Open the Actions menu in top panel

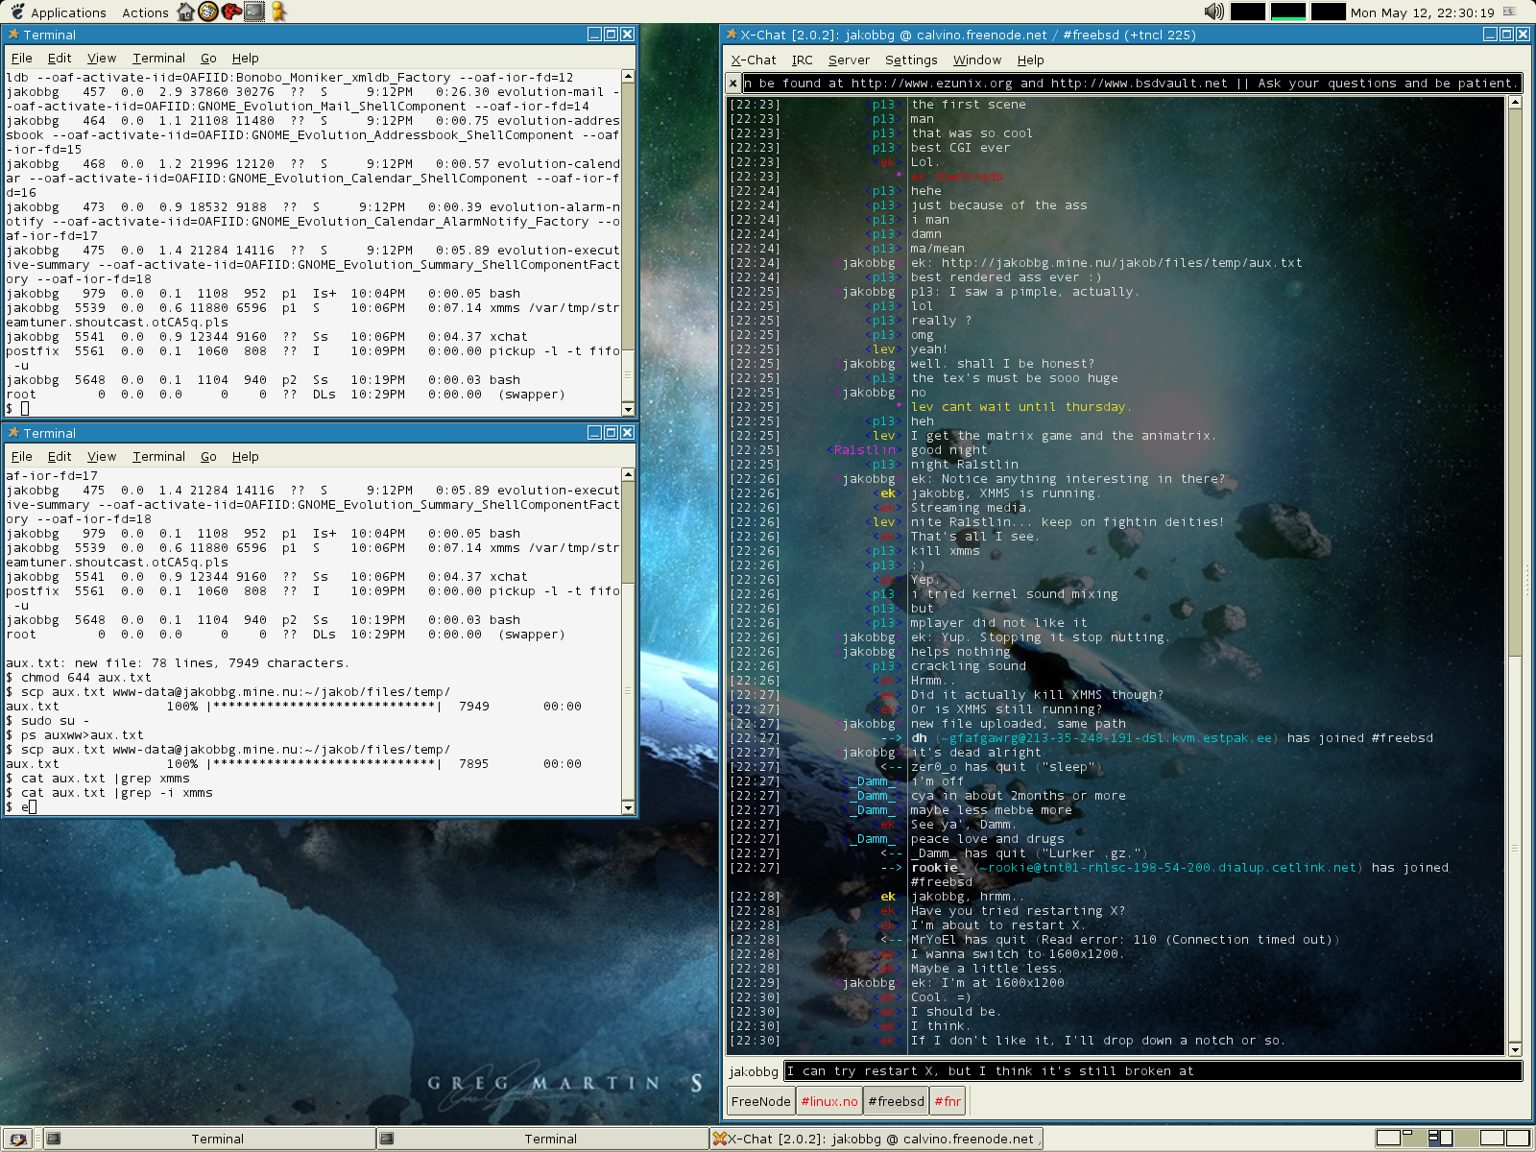pos(145,12)
